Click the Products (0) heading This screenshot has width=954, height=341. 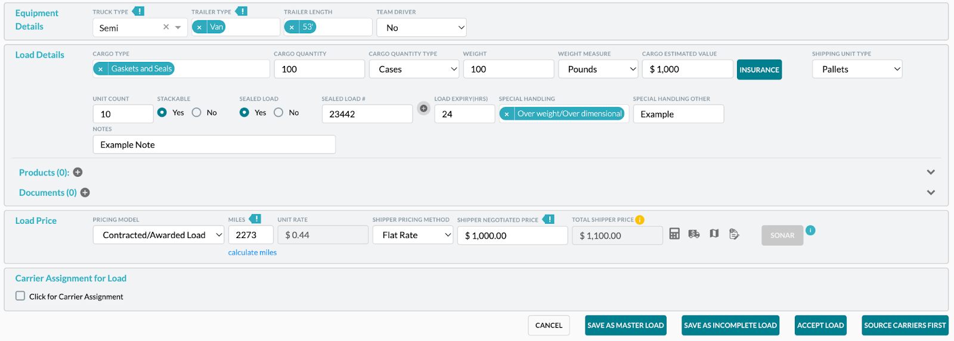click(44, 173)
